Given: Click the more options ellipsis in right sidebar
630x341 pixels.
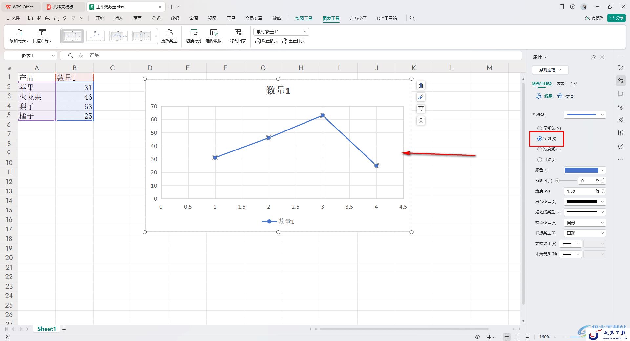Looking at the screenshot, I should pyautogui.click(x=620, y=159).
